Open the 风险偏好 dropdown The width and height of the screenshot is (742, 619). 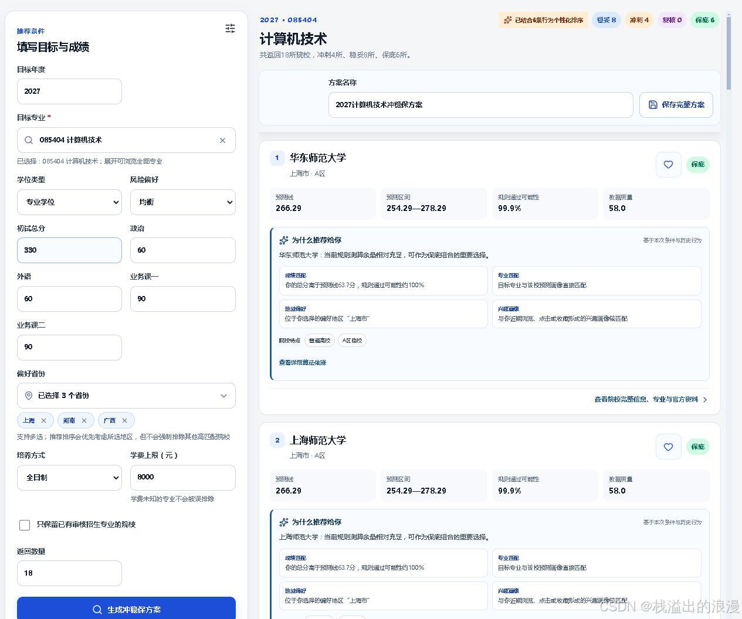click(x=183, y=202)
